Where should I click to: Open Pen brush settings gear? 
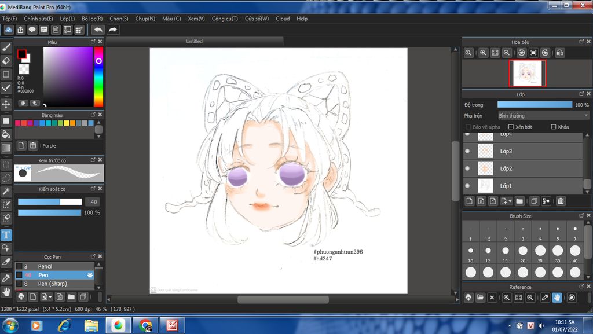coord(90,275)
